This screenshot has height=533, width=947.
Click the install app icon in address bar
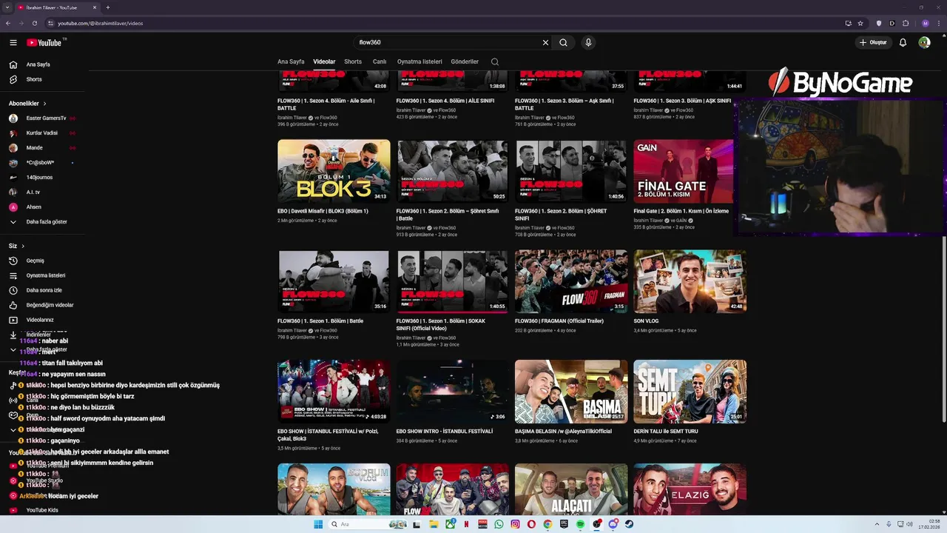[849, 23]
